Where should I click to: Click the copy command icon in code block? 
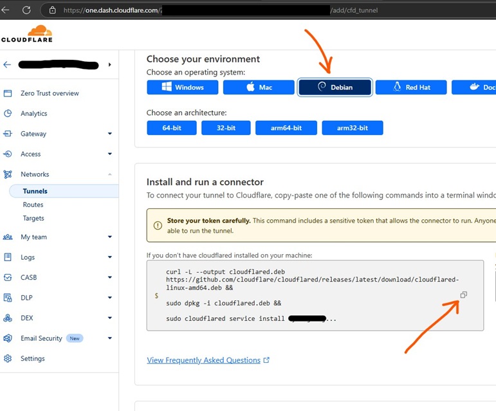pos(463,295)
